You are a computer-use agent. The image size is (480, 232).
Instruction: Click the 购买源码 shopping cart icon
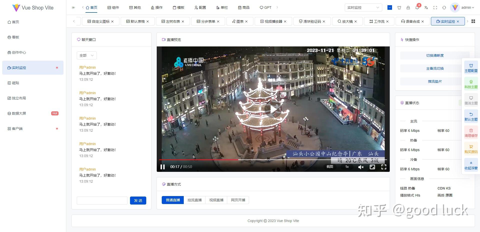471,149
